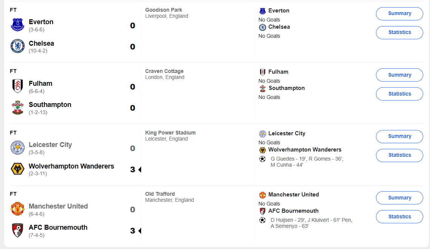Show Statistics for Leicester City vs Wolverhampton

tap(399, 155)
